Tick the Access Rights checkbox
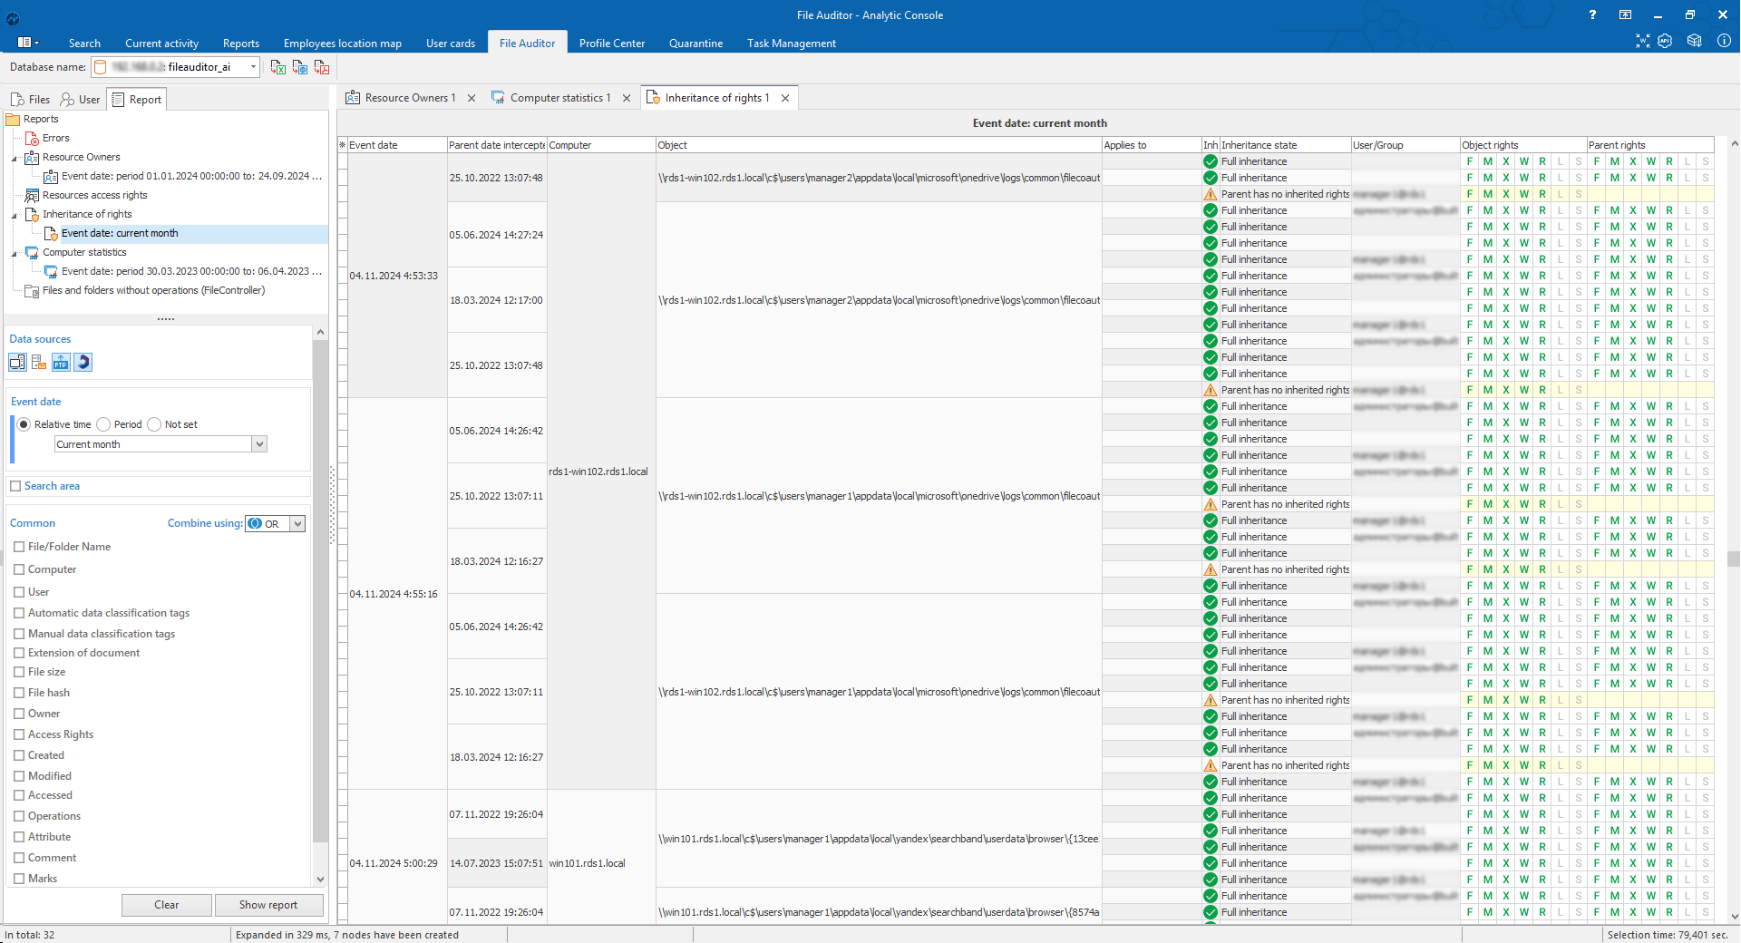This screenshot has height=943, width=1741. point(19,734)
